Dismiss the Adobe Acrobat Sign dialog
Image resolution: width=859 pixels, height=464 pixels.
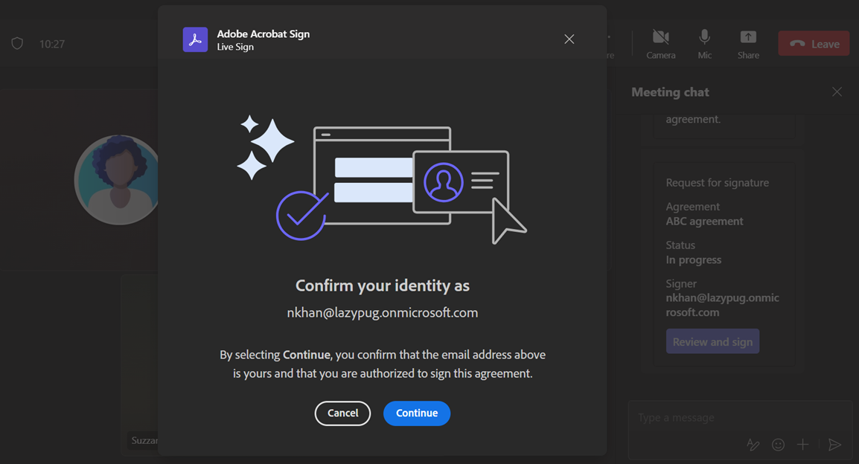(569, 39)
